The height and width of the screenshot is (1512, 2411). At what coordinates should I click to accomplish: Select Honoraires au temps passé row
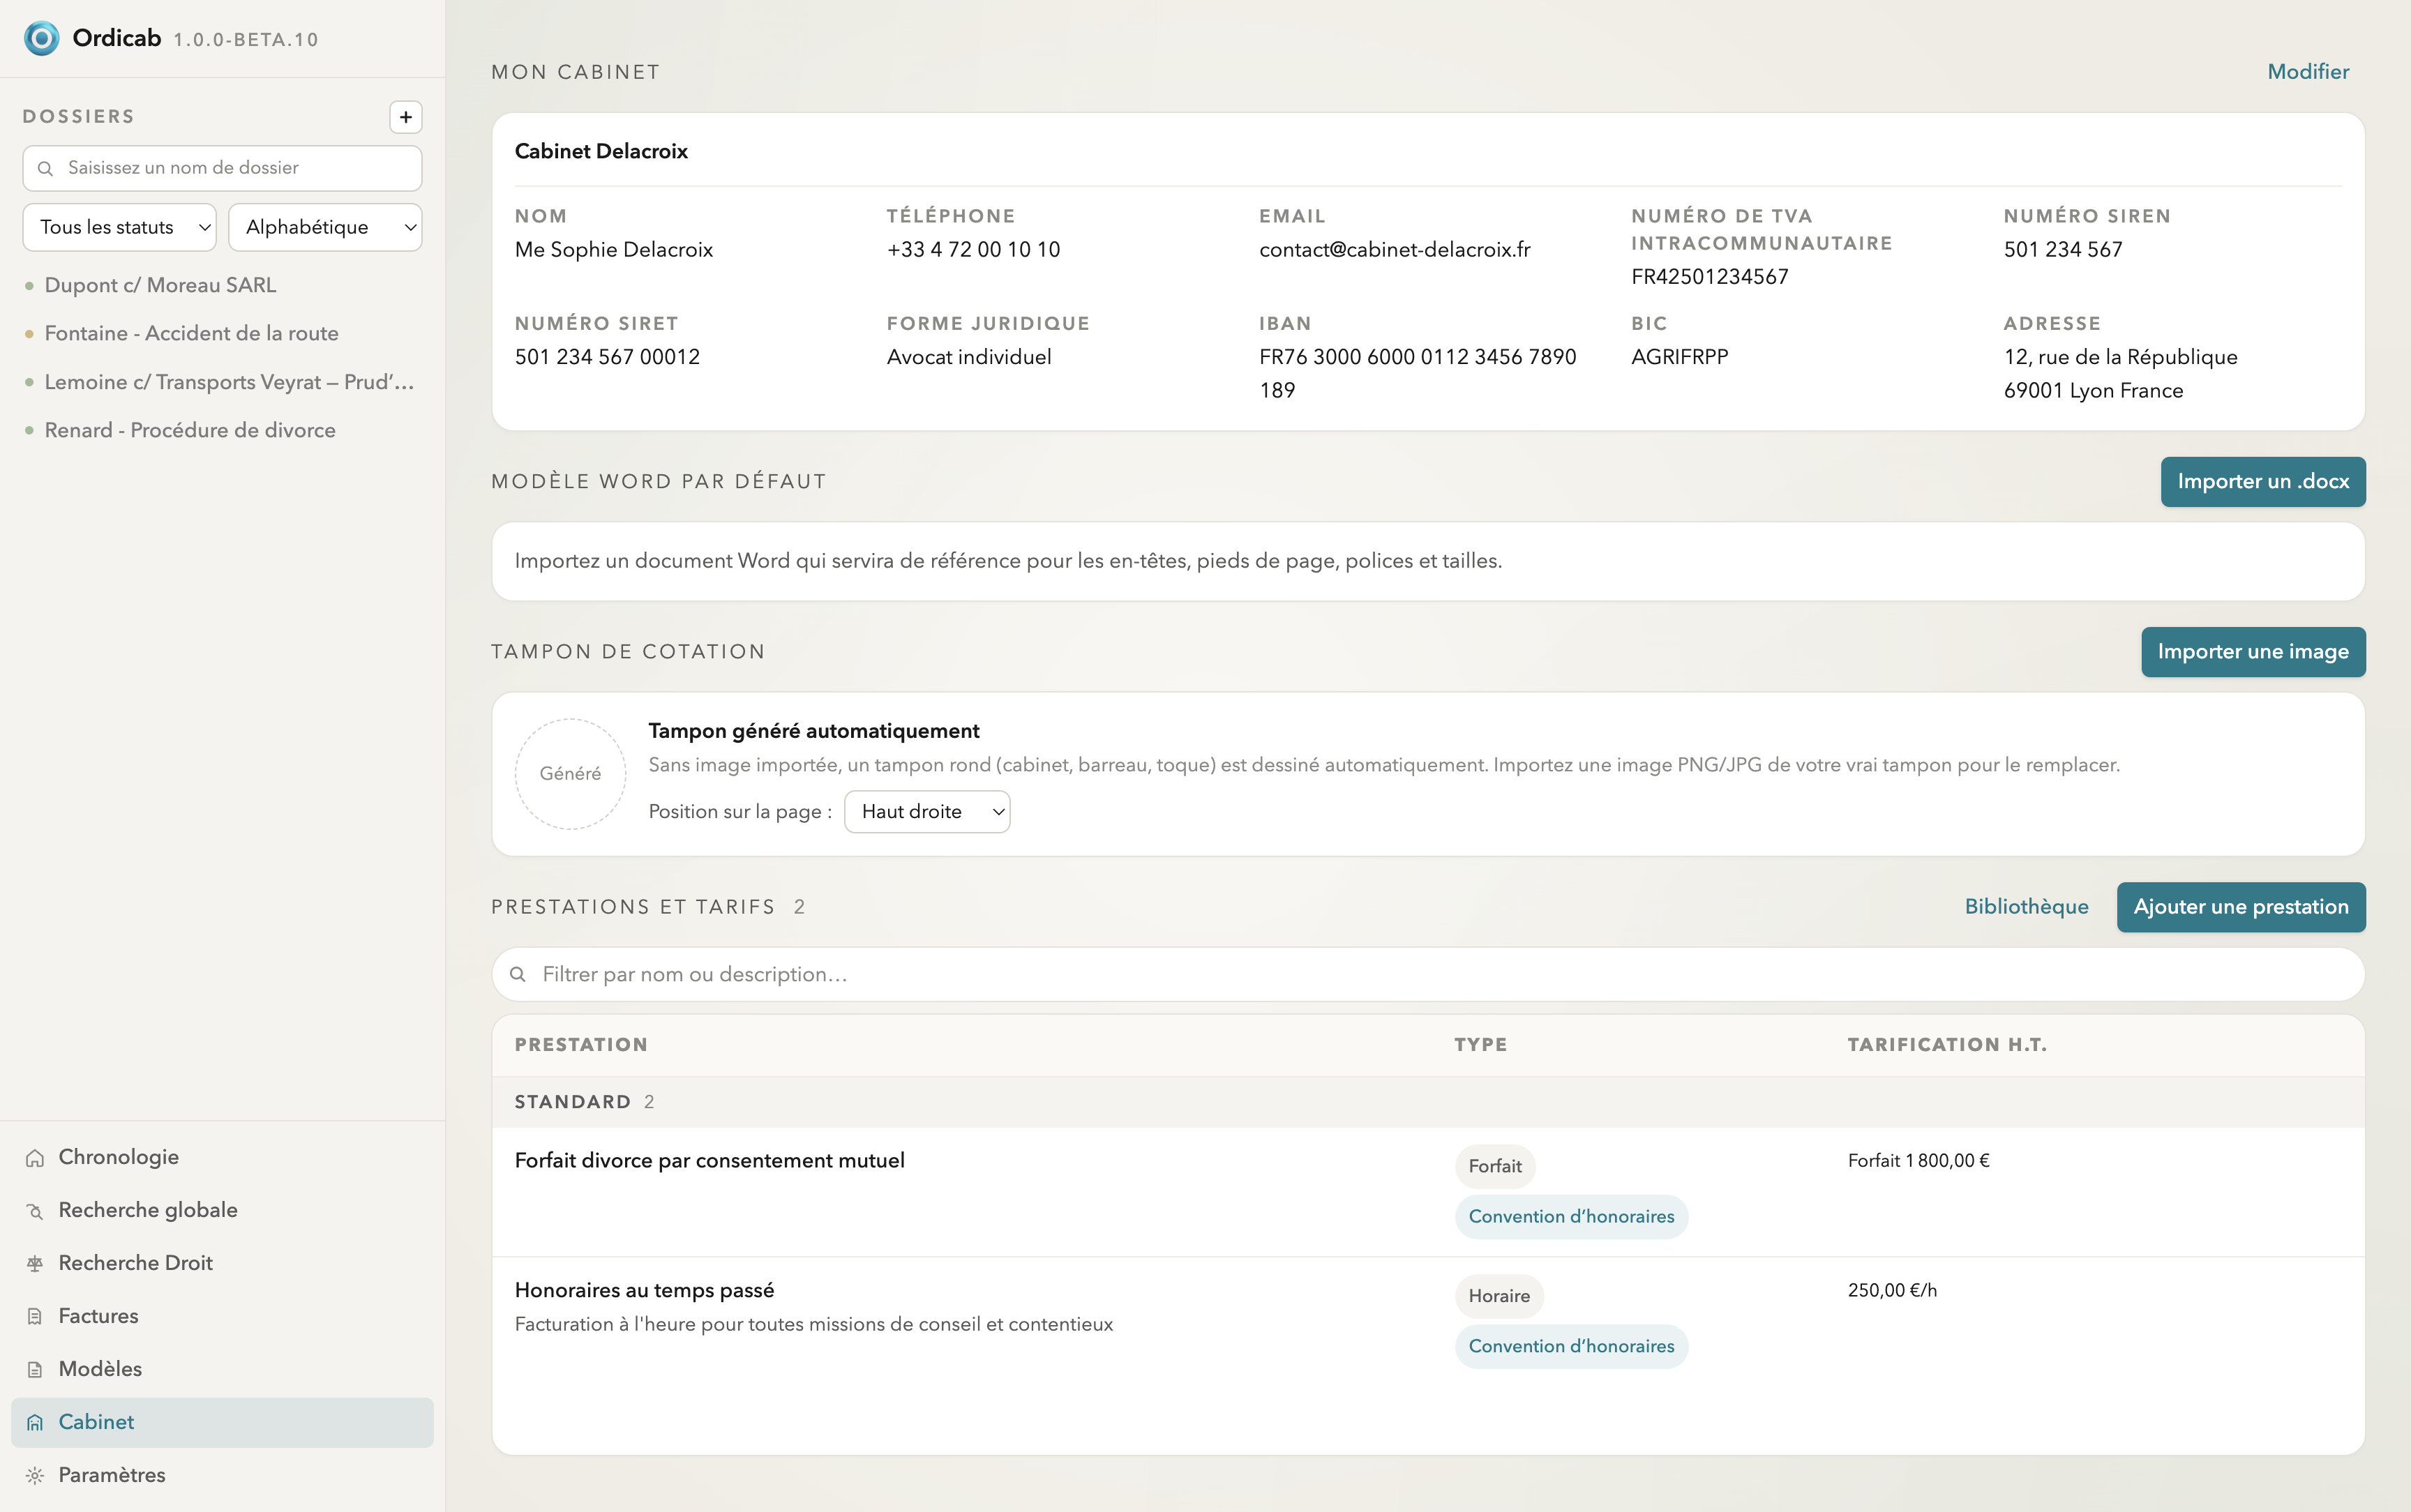point(1428,1322)
